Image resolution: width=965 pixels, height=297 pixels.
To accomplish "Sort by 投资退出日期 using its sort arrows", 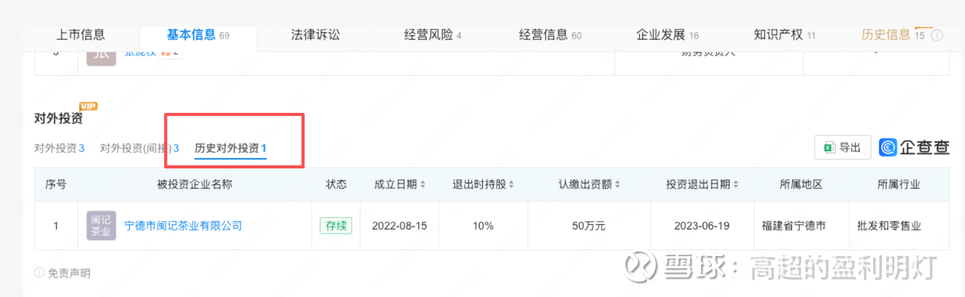I will (736, 184).
